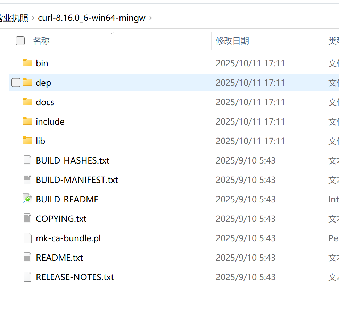The image size is (339, 327).
Task: Open the BUILD-README internet shortcut icon
Action: click(x=27, y=199)
